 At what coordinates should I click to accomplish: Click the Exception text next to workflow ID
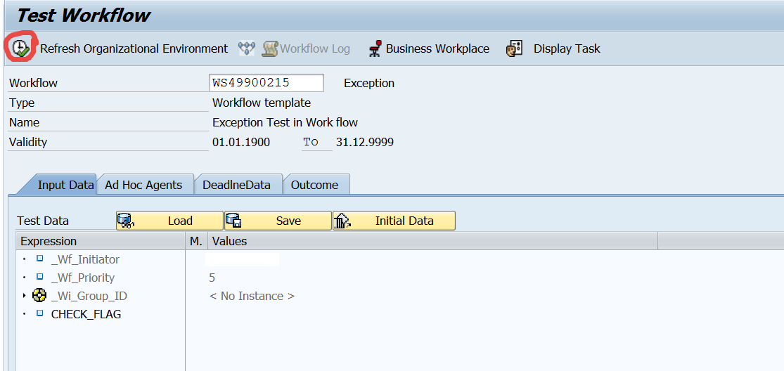pos(369,84)
